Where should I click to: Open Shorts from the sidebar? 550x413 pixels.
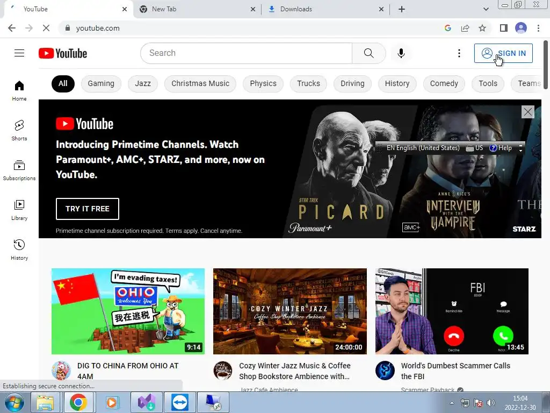pos(19,130)
